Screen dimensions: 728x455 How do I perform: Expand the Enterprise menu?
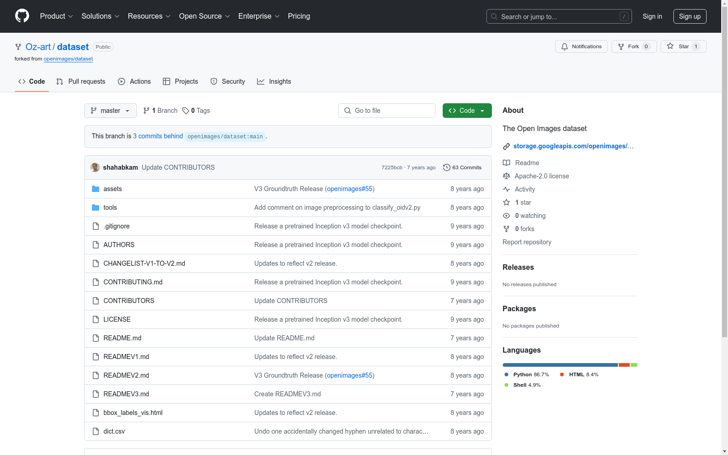click(259, 16)
